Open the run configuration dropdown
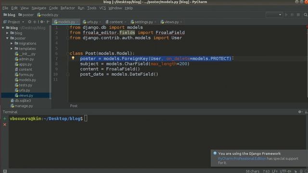This screenshot has height=173, width=308. 274,15
